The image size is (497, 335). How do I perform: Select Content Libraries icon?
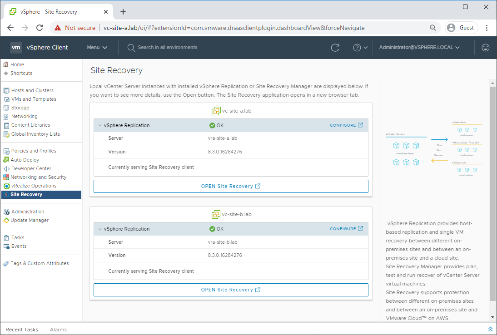coord(6,125)
